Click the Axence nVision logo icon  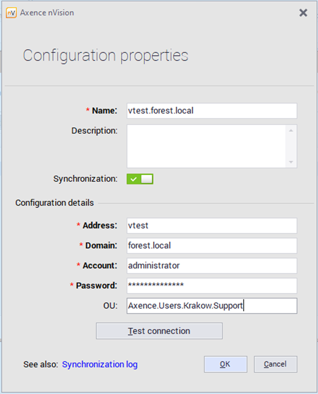point(12,13)
